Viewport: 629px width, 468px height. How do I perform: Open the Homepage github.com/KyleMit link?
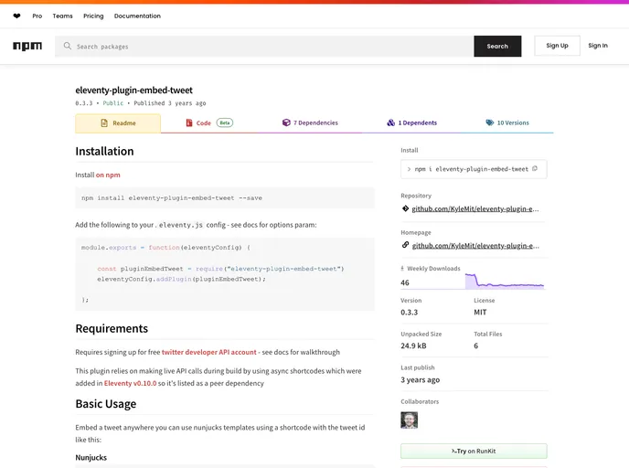[475, 246]
